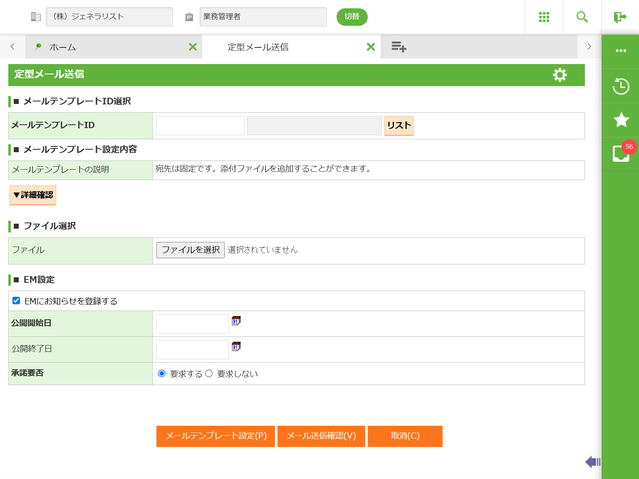Open calendar picker for 公開終了日

point(236,347)
